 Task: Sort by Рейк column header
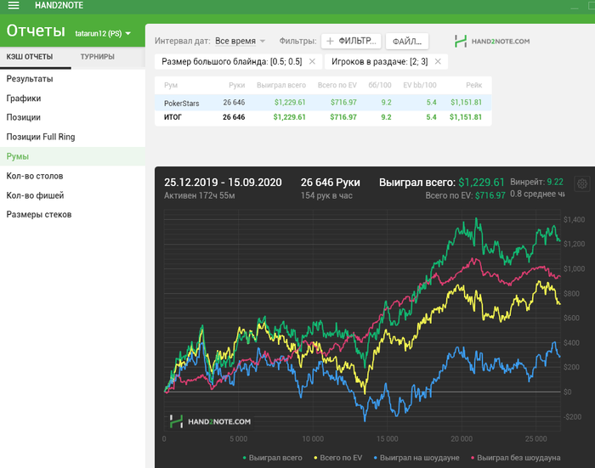pyautogui.click(x=474, y=85)
